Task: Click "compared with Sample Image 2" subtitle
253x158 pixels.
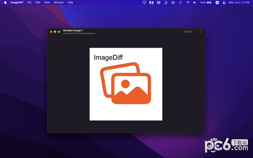Action: 79,33
